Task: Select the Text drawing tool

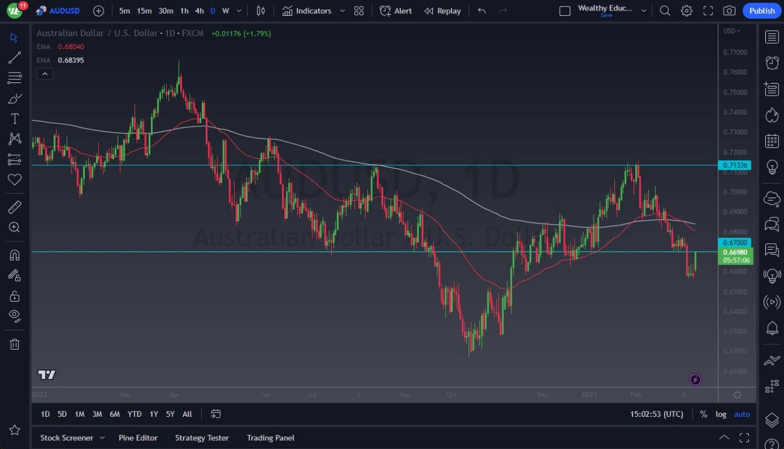Action: coord(15,118)
